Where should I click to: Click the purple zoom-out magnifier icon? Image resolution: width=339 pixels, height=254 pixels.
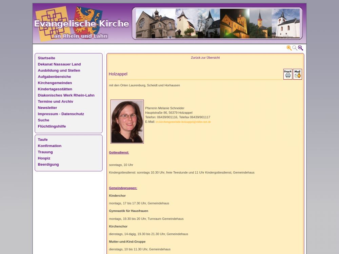pos(300,48)
